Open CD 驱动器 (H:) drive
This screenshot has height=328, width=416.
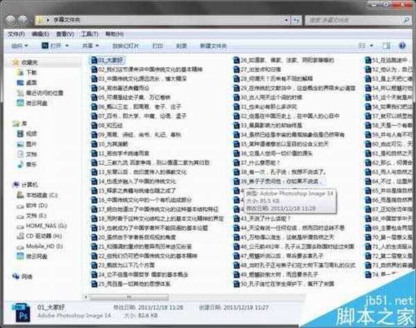point(44,236)
